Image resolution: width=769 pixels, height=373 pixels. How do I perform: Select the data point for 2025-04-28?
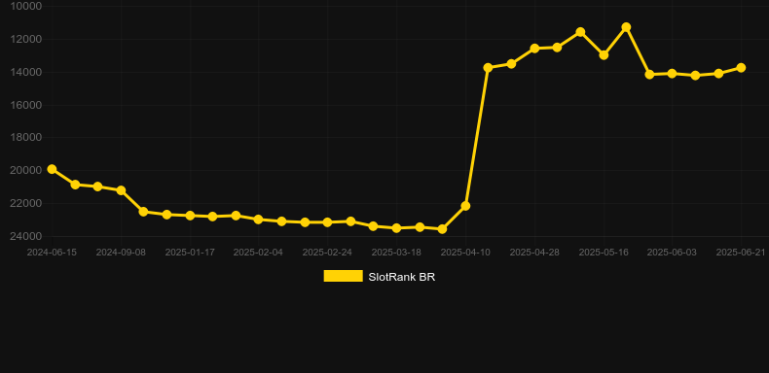534,49
